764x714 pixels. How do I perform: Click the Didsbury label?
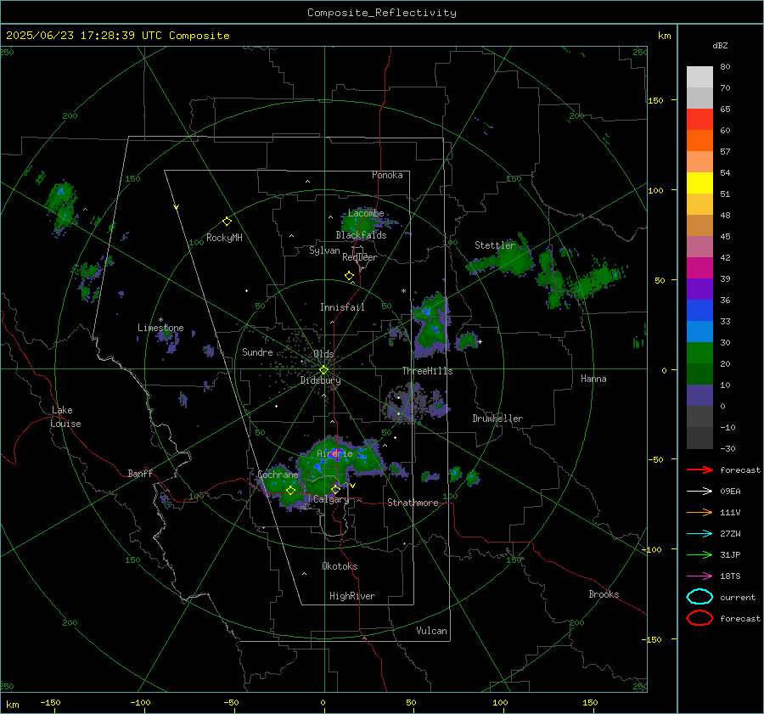pos(320,380)
